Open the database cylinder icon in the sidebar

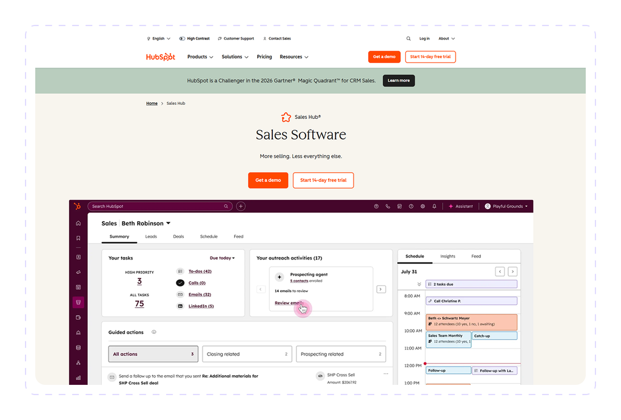pyautogui.click(x=78, y=347)
